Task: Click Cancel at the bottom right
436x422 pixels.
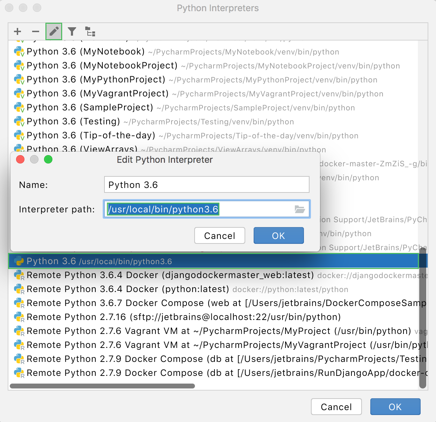Action: point(336,407)
